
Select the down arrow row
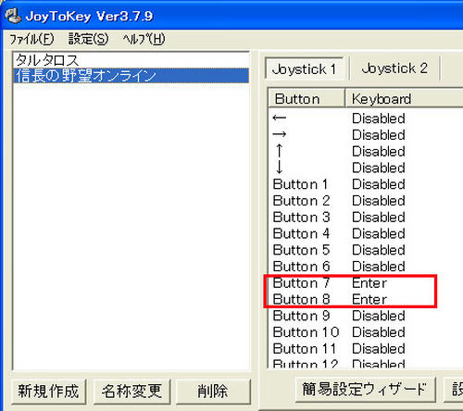pos(366,168)
